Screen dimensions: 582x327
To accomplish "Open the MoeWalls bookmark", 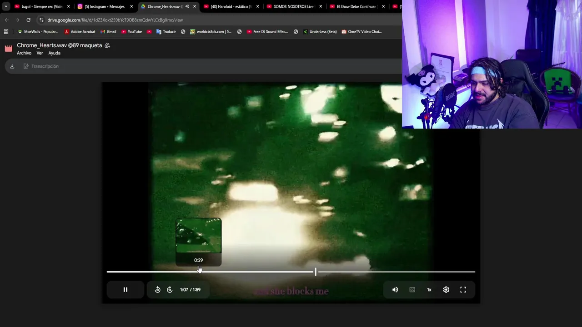I will pos(38,32).
